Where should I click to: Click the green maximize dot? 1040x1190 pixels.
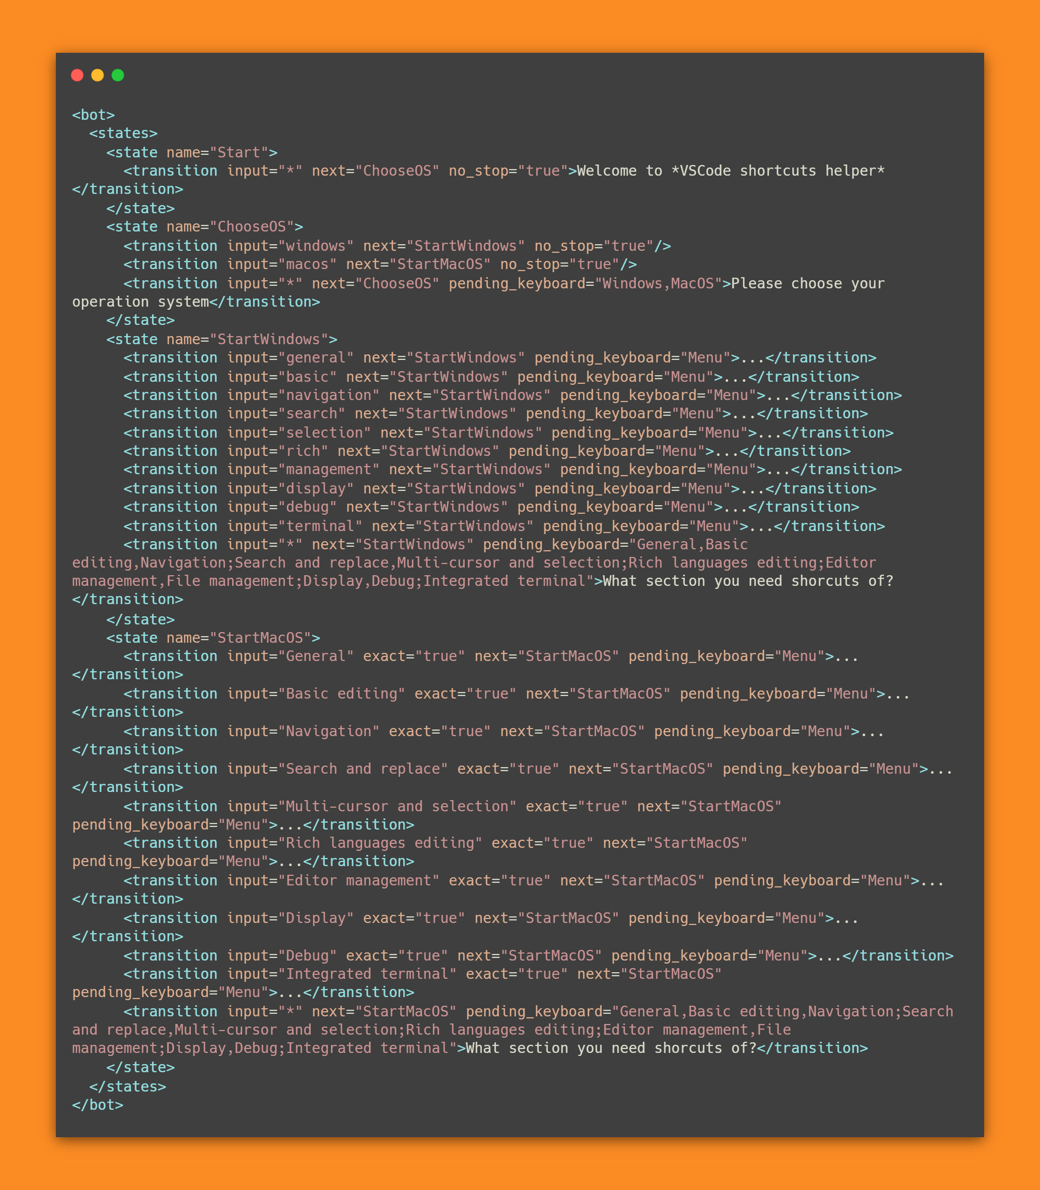tap(118, 75)
